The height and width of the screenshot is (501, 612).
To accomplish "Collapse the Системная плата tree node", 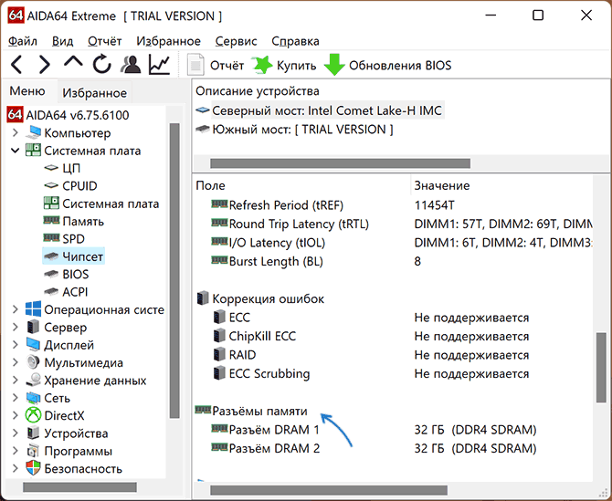I will click(x=15, y=151).
